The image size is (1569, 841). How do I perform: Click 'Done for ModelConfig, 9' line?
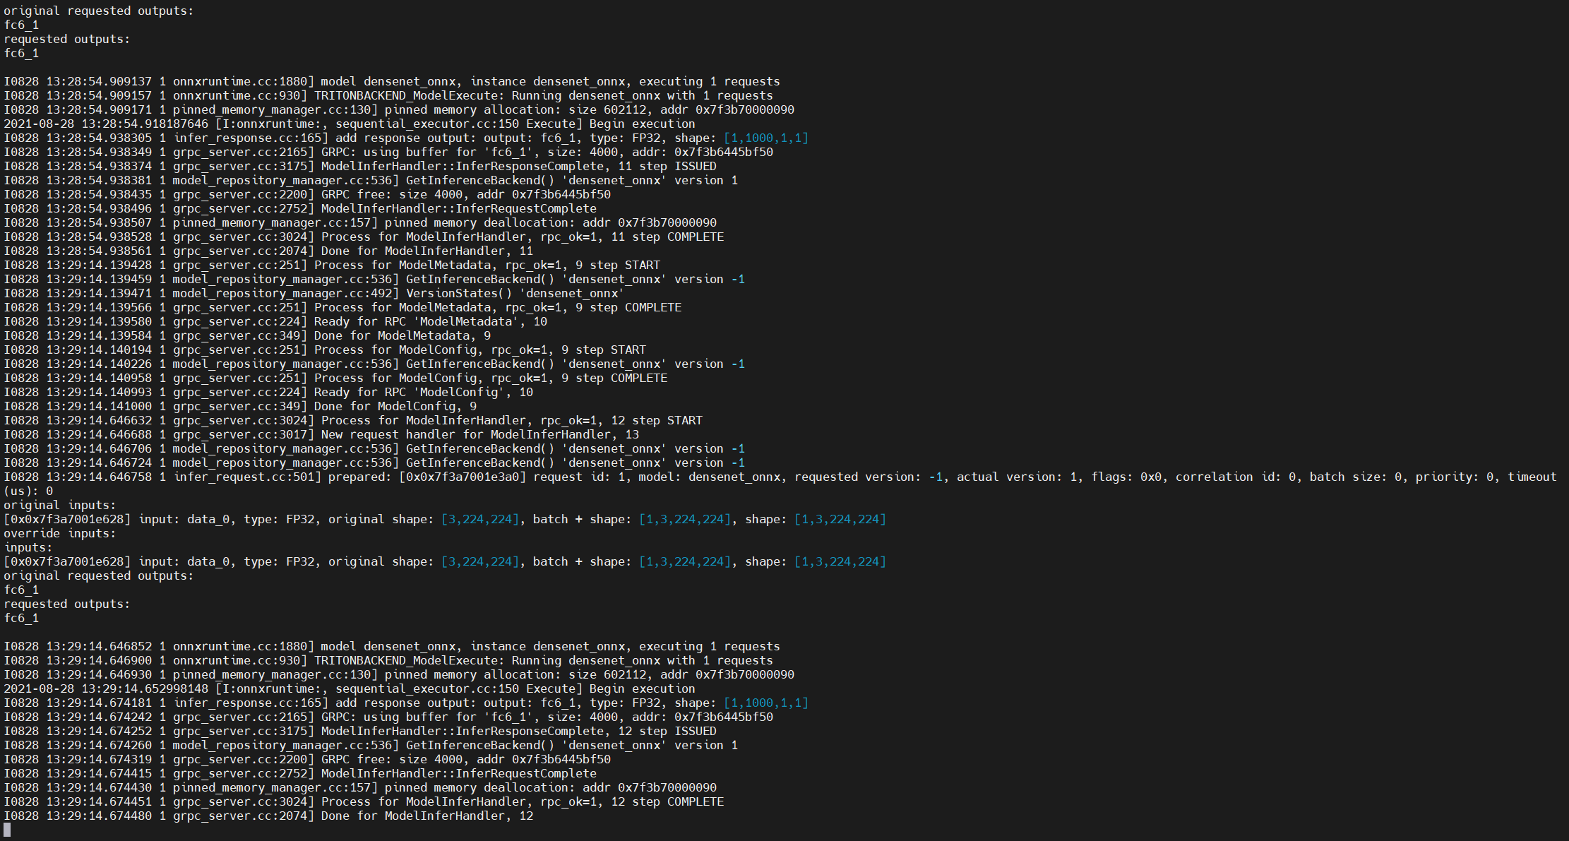point(395,407)
